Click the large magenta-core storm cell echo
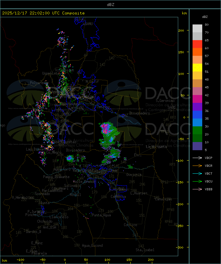 105,128
